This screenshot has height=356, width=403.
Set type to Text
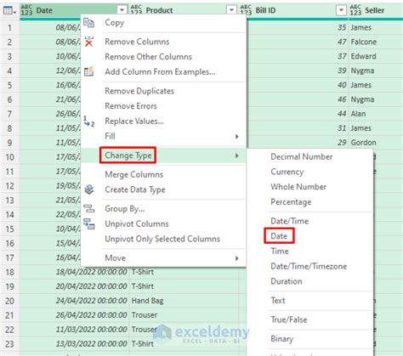pyautogui.click(x=278, y=301)
